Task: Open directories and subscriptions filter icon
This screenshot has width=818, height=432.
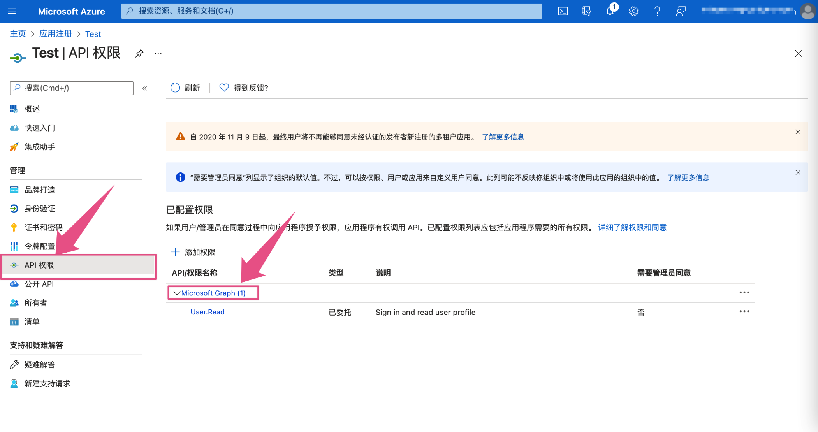Action: tap(586, 11)
